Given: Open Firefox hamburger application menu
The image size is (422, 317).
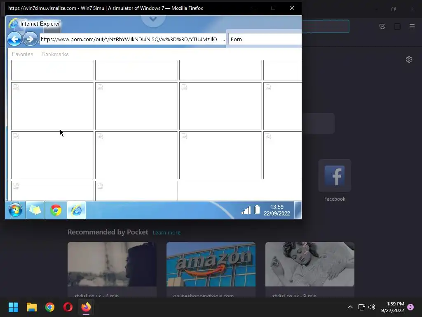Looking at the screenshot, I should pyautogui.click(x=412, y=26).
